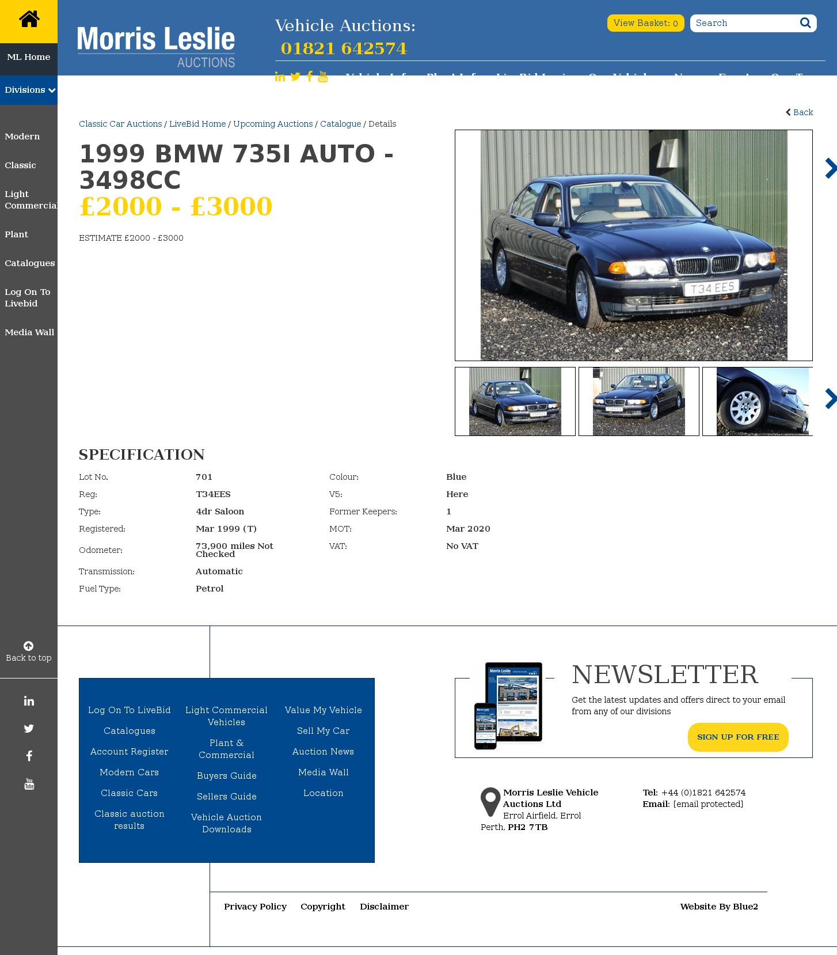This screenshot has width=837, height=955.
Task: Open Disclaimer link
Action: [385, 907]
